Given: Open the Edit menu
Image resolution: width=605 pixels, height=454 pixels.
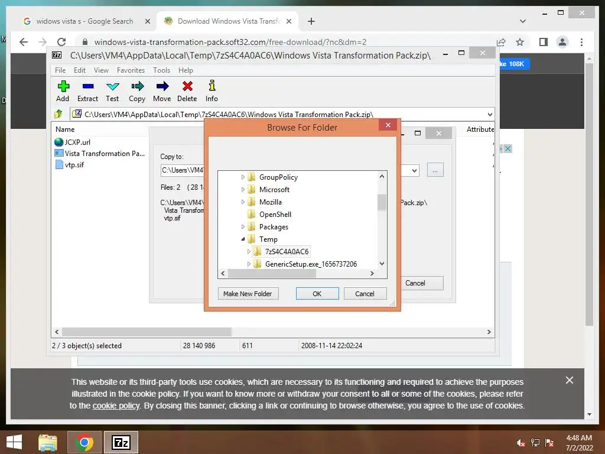Looking at the screenshot, I should pos(80,70).
